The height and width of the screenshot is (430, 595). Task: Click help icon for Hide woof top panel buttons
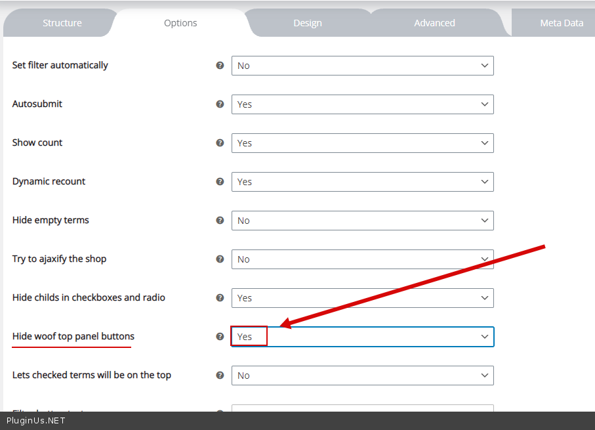coord(220,337)
